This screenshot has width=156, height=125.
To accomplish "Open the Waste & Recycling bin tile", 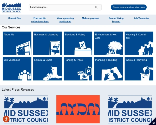I will coord(139,69).
